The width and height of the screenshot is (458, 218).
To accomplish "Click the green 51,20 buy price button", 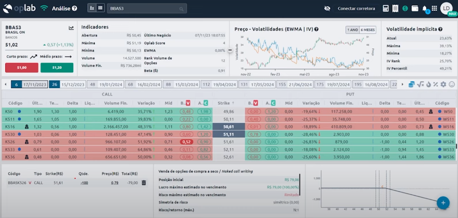I will [57, 68].
